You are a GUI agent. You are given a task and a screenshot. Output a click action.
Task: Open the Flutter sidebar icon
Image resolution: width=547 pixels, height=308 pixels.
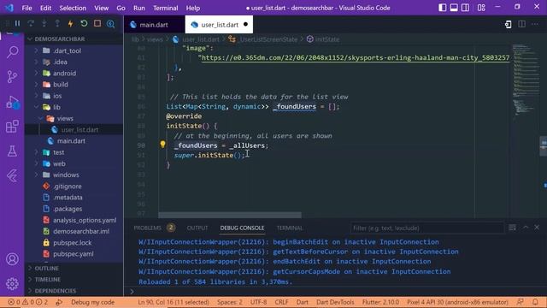12,175
